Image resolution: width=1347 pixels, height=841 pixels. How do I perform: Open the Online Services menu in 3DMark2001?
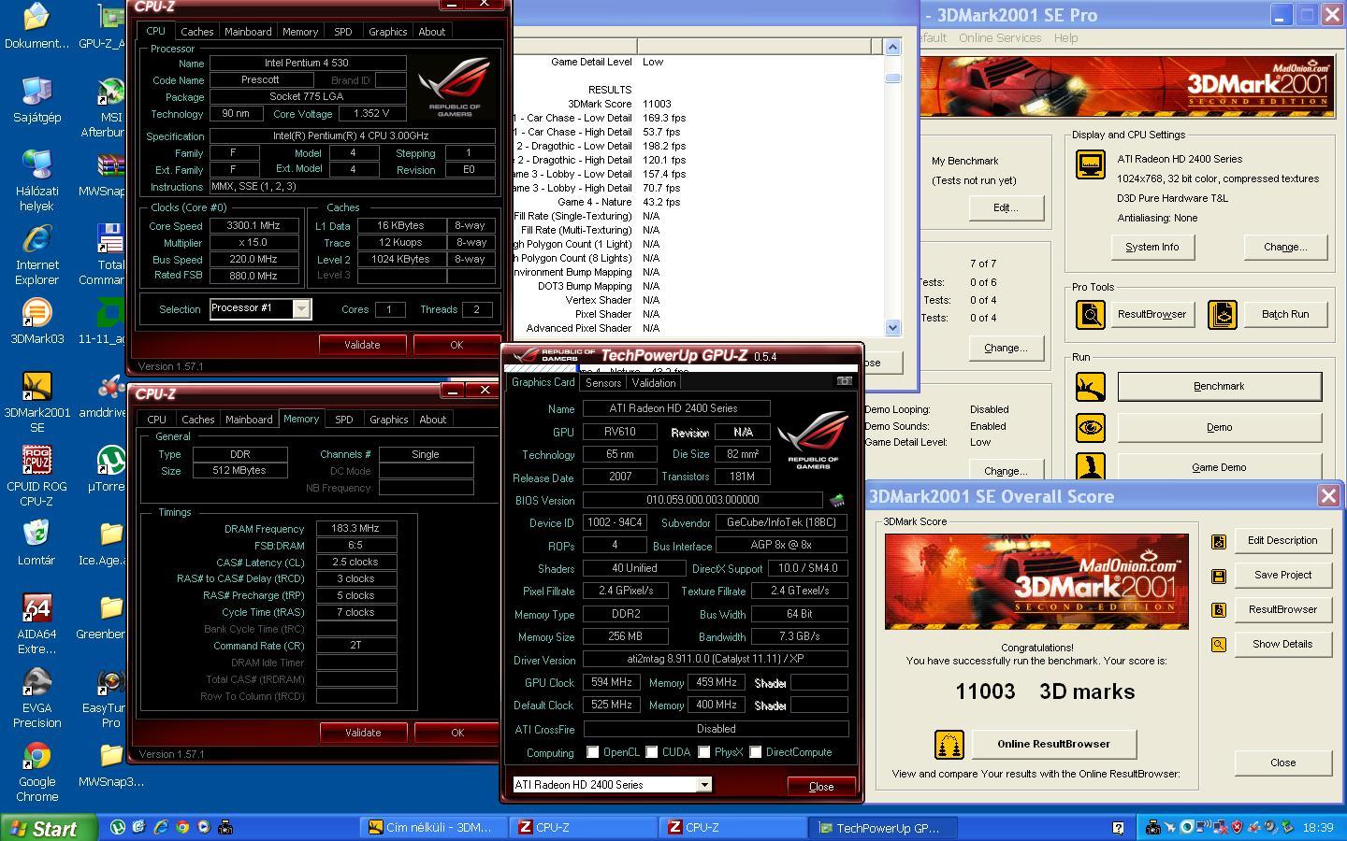[1000, 38]
